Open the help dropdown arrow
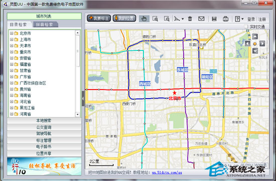Viewport: 276px width, 181px height. pyautogui.click(x=242, y=19)
